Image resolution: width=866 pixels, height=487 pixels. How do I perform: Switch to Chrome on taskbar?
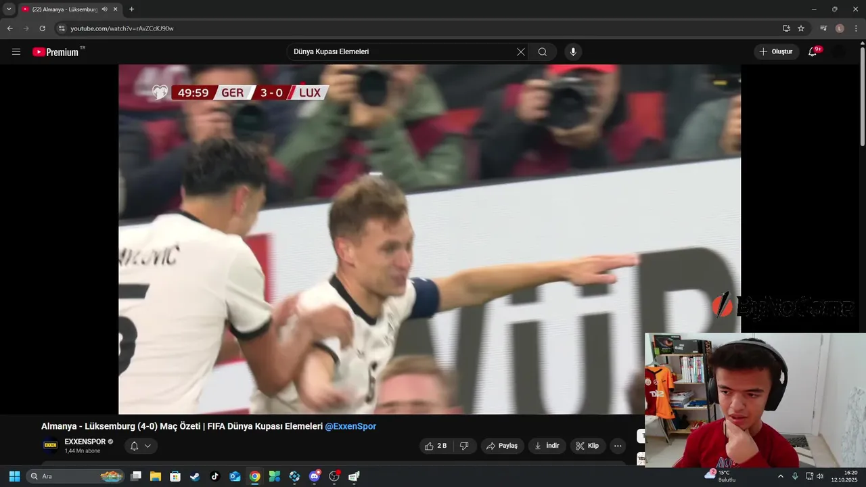[254, 476]
